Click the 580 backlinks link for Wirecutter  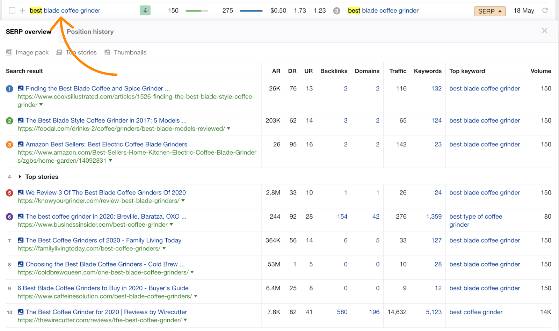[x=342, y=312]
